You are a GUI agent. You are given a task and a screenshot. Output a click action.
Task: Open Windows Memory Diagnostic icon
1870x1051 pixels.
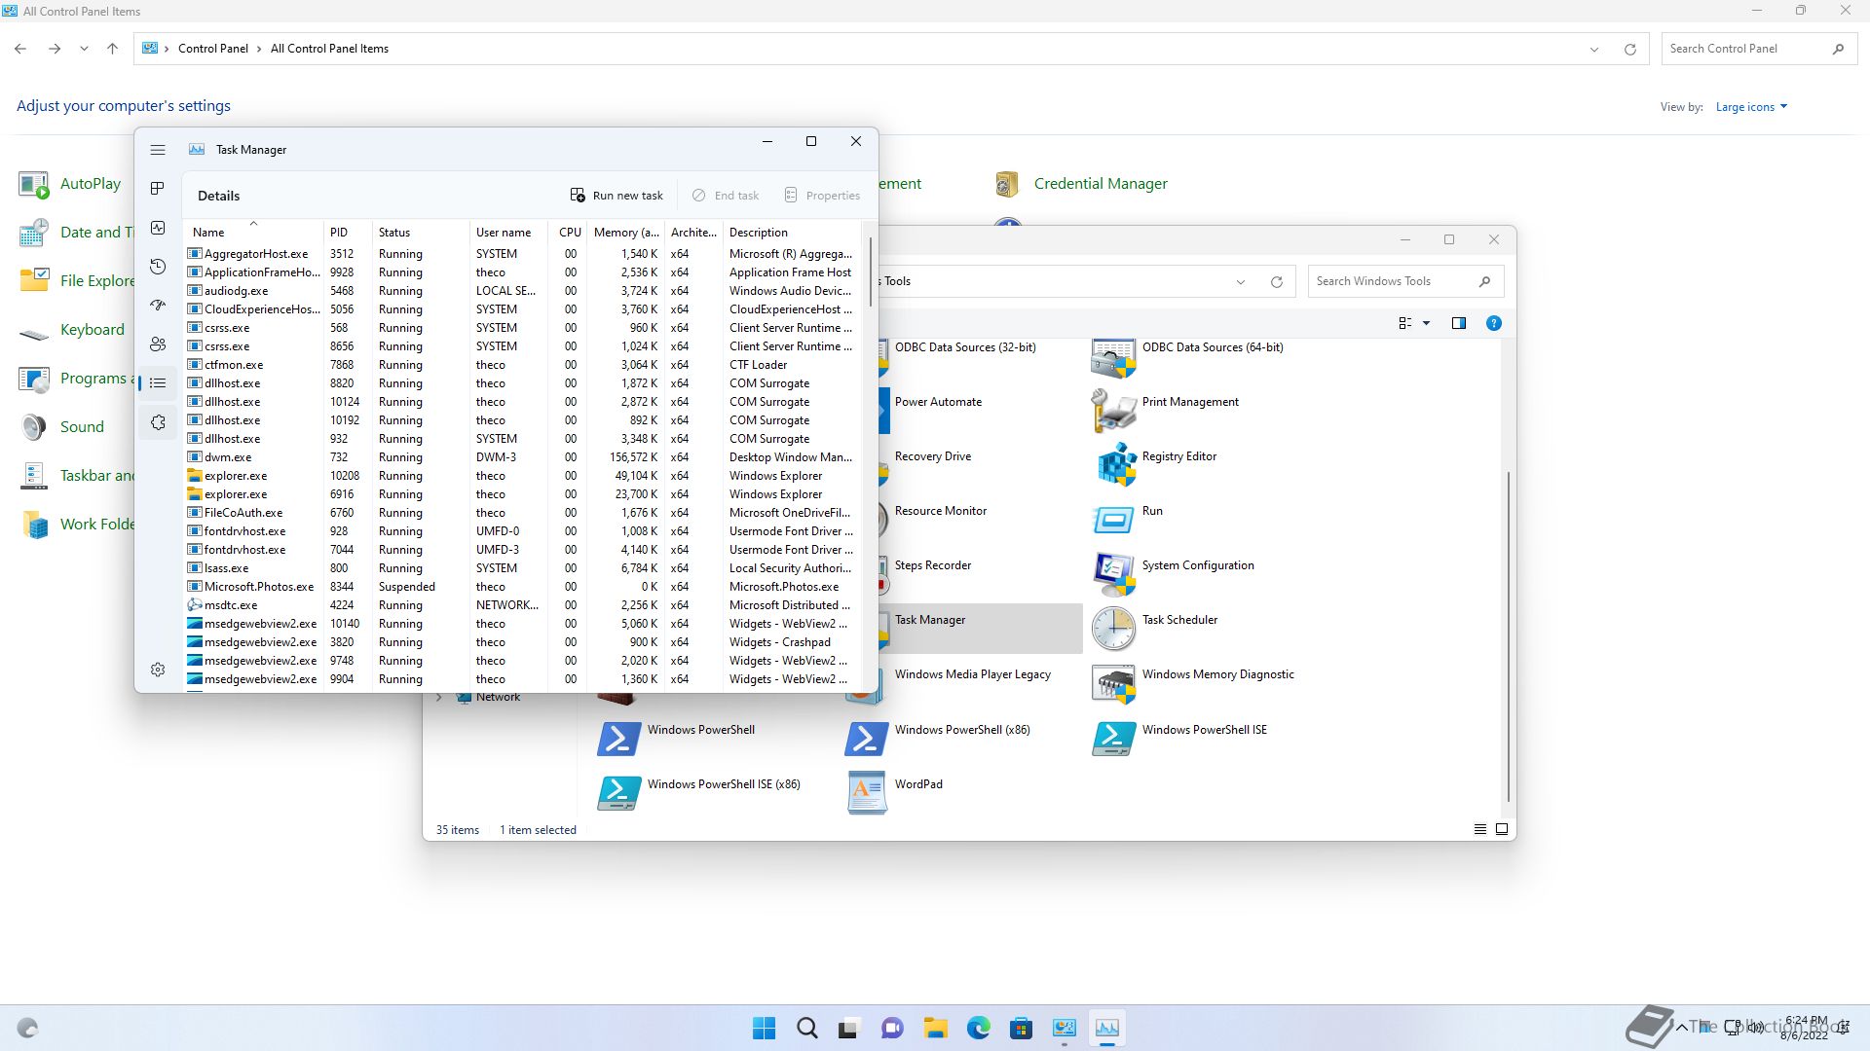pyautogui.click(x=1194, y=682)
